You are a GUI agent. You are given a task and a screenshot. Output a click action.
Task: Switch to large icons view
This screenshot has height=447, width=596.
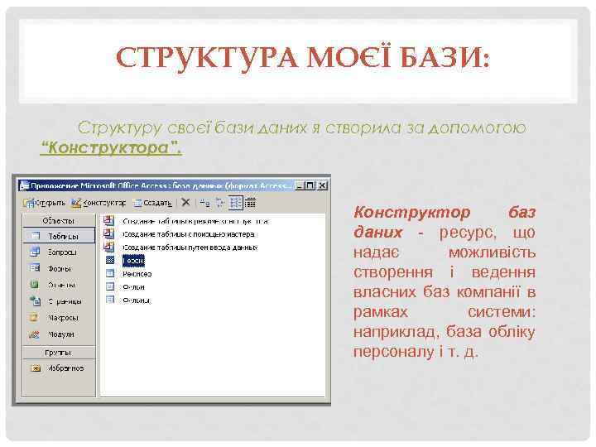point(205,203)
